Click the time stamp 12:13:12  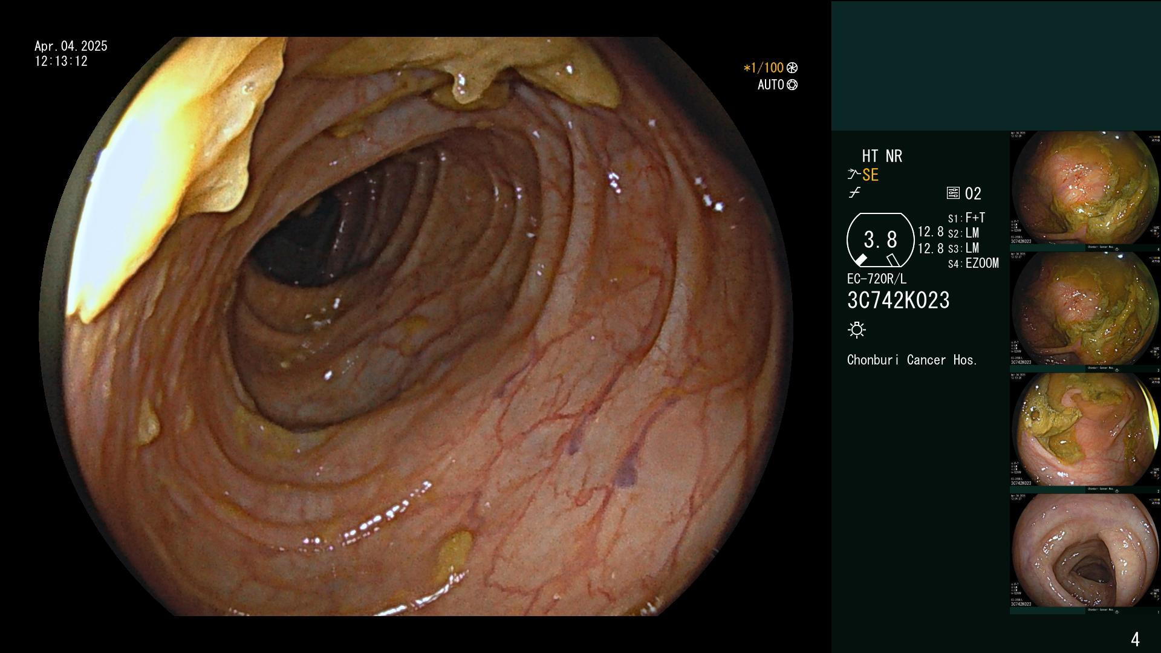[61, 62]
